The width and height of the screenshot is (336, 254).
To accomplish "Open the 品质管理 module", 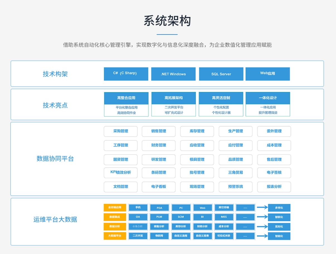I will pyautogui.click(x=236, y=160).
